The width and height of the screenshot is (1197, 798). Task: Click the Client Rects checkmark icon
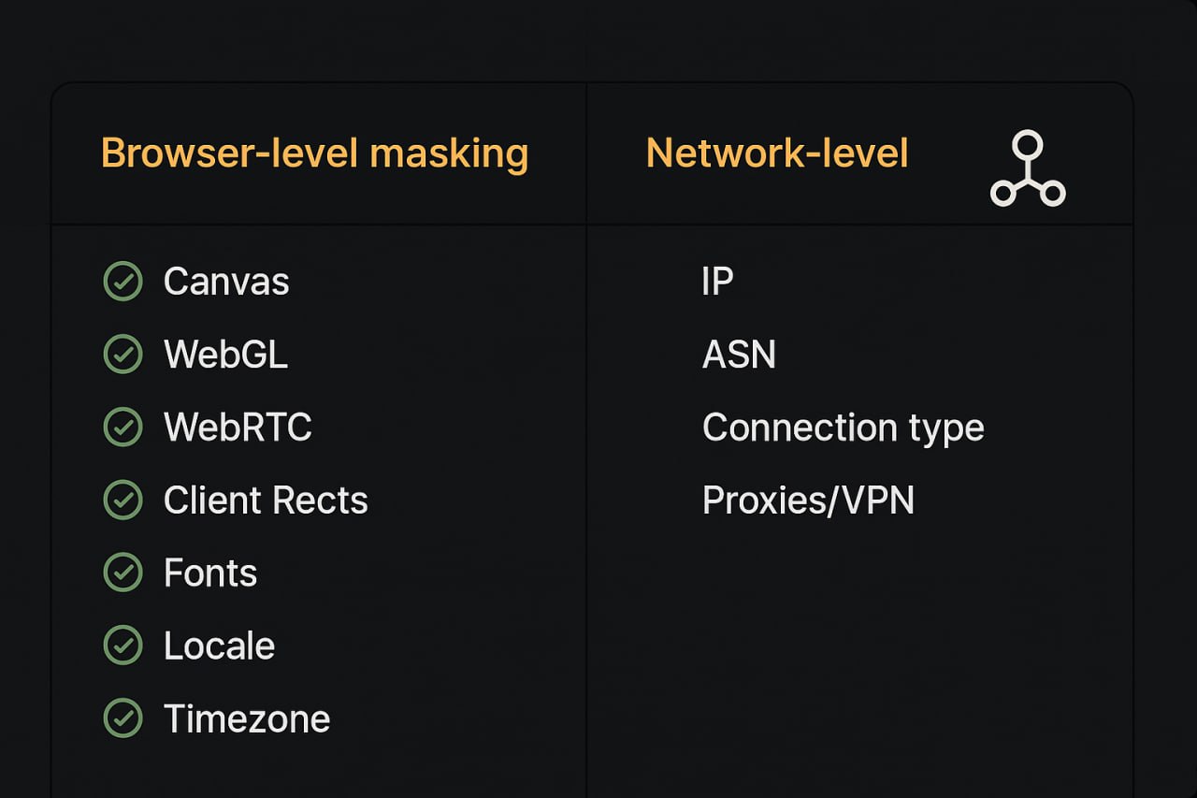point(123,501)
